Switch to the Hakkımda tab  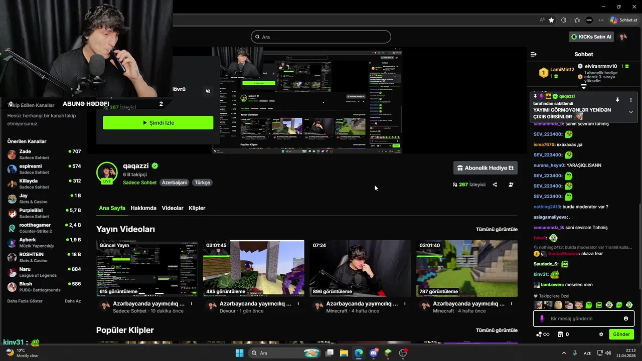point(143,208)
